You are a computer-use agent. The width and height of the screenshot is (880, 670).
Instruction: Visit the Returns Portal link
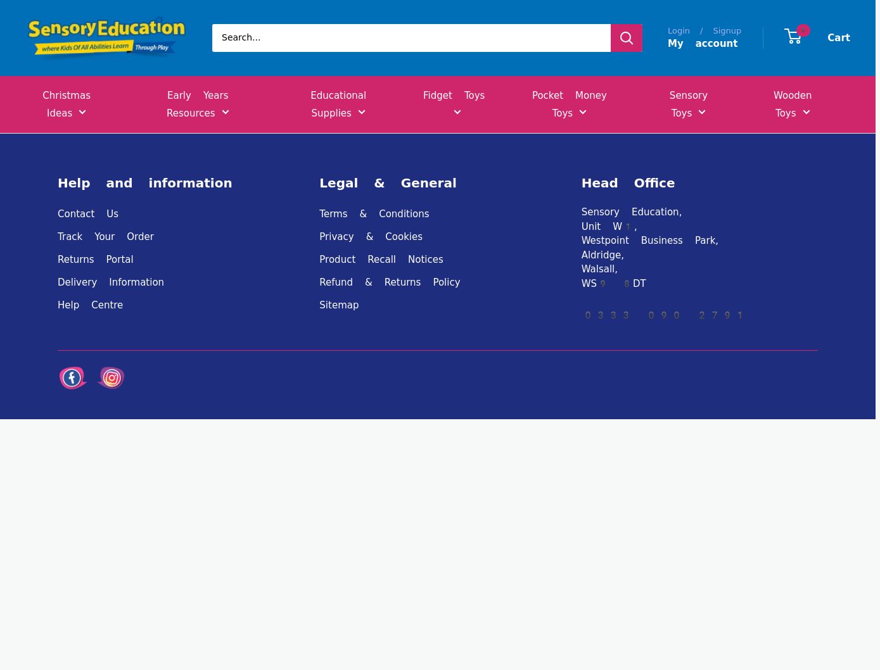point(96,260)
